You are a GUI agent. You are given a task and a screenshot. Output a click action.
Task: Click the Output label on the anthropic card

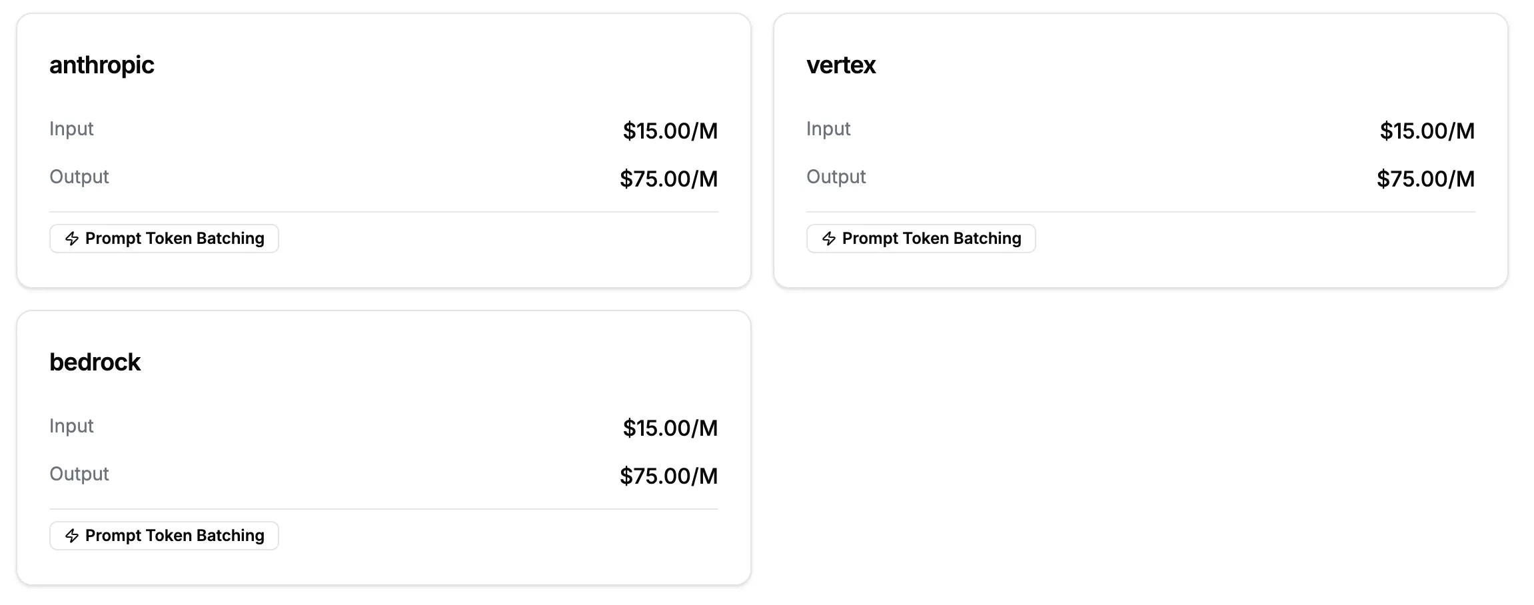tap(79, 177)
